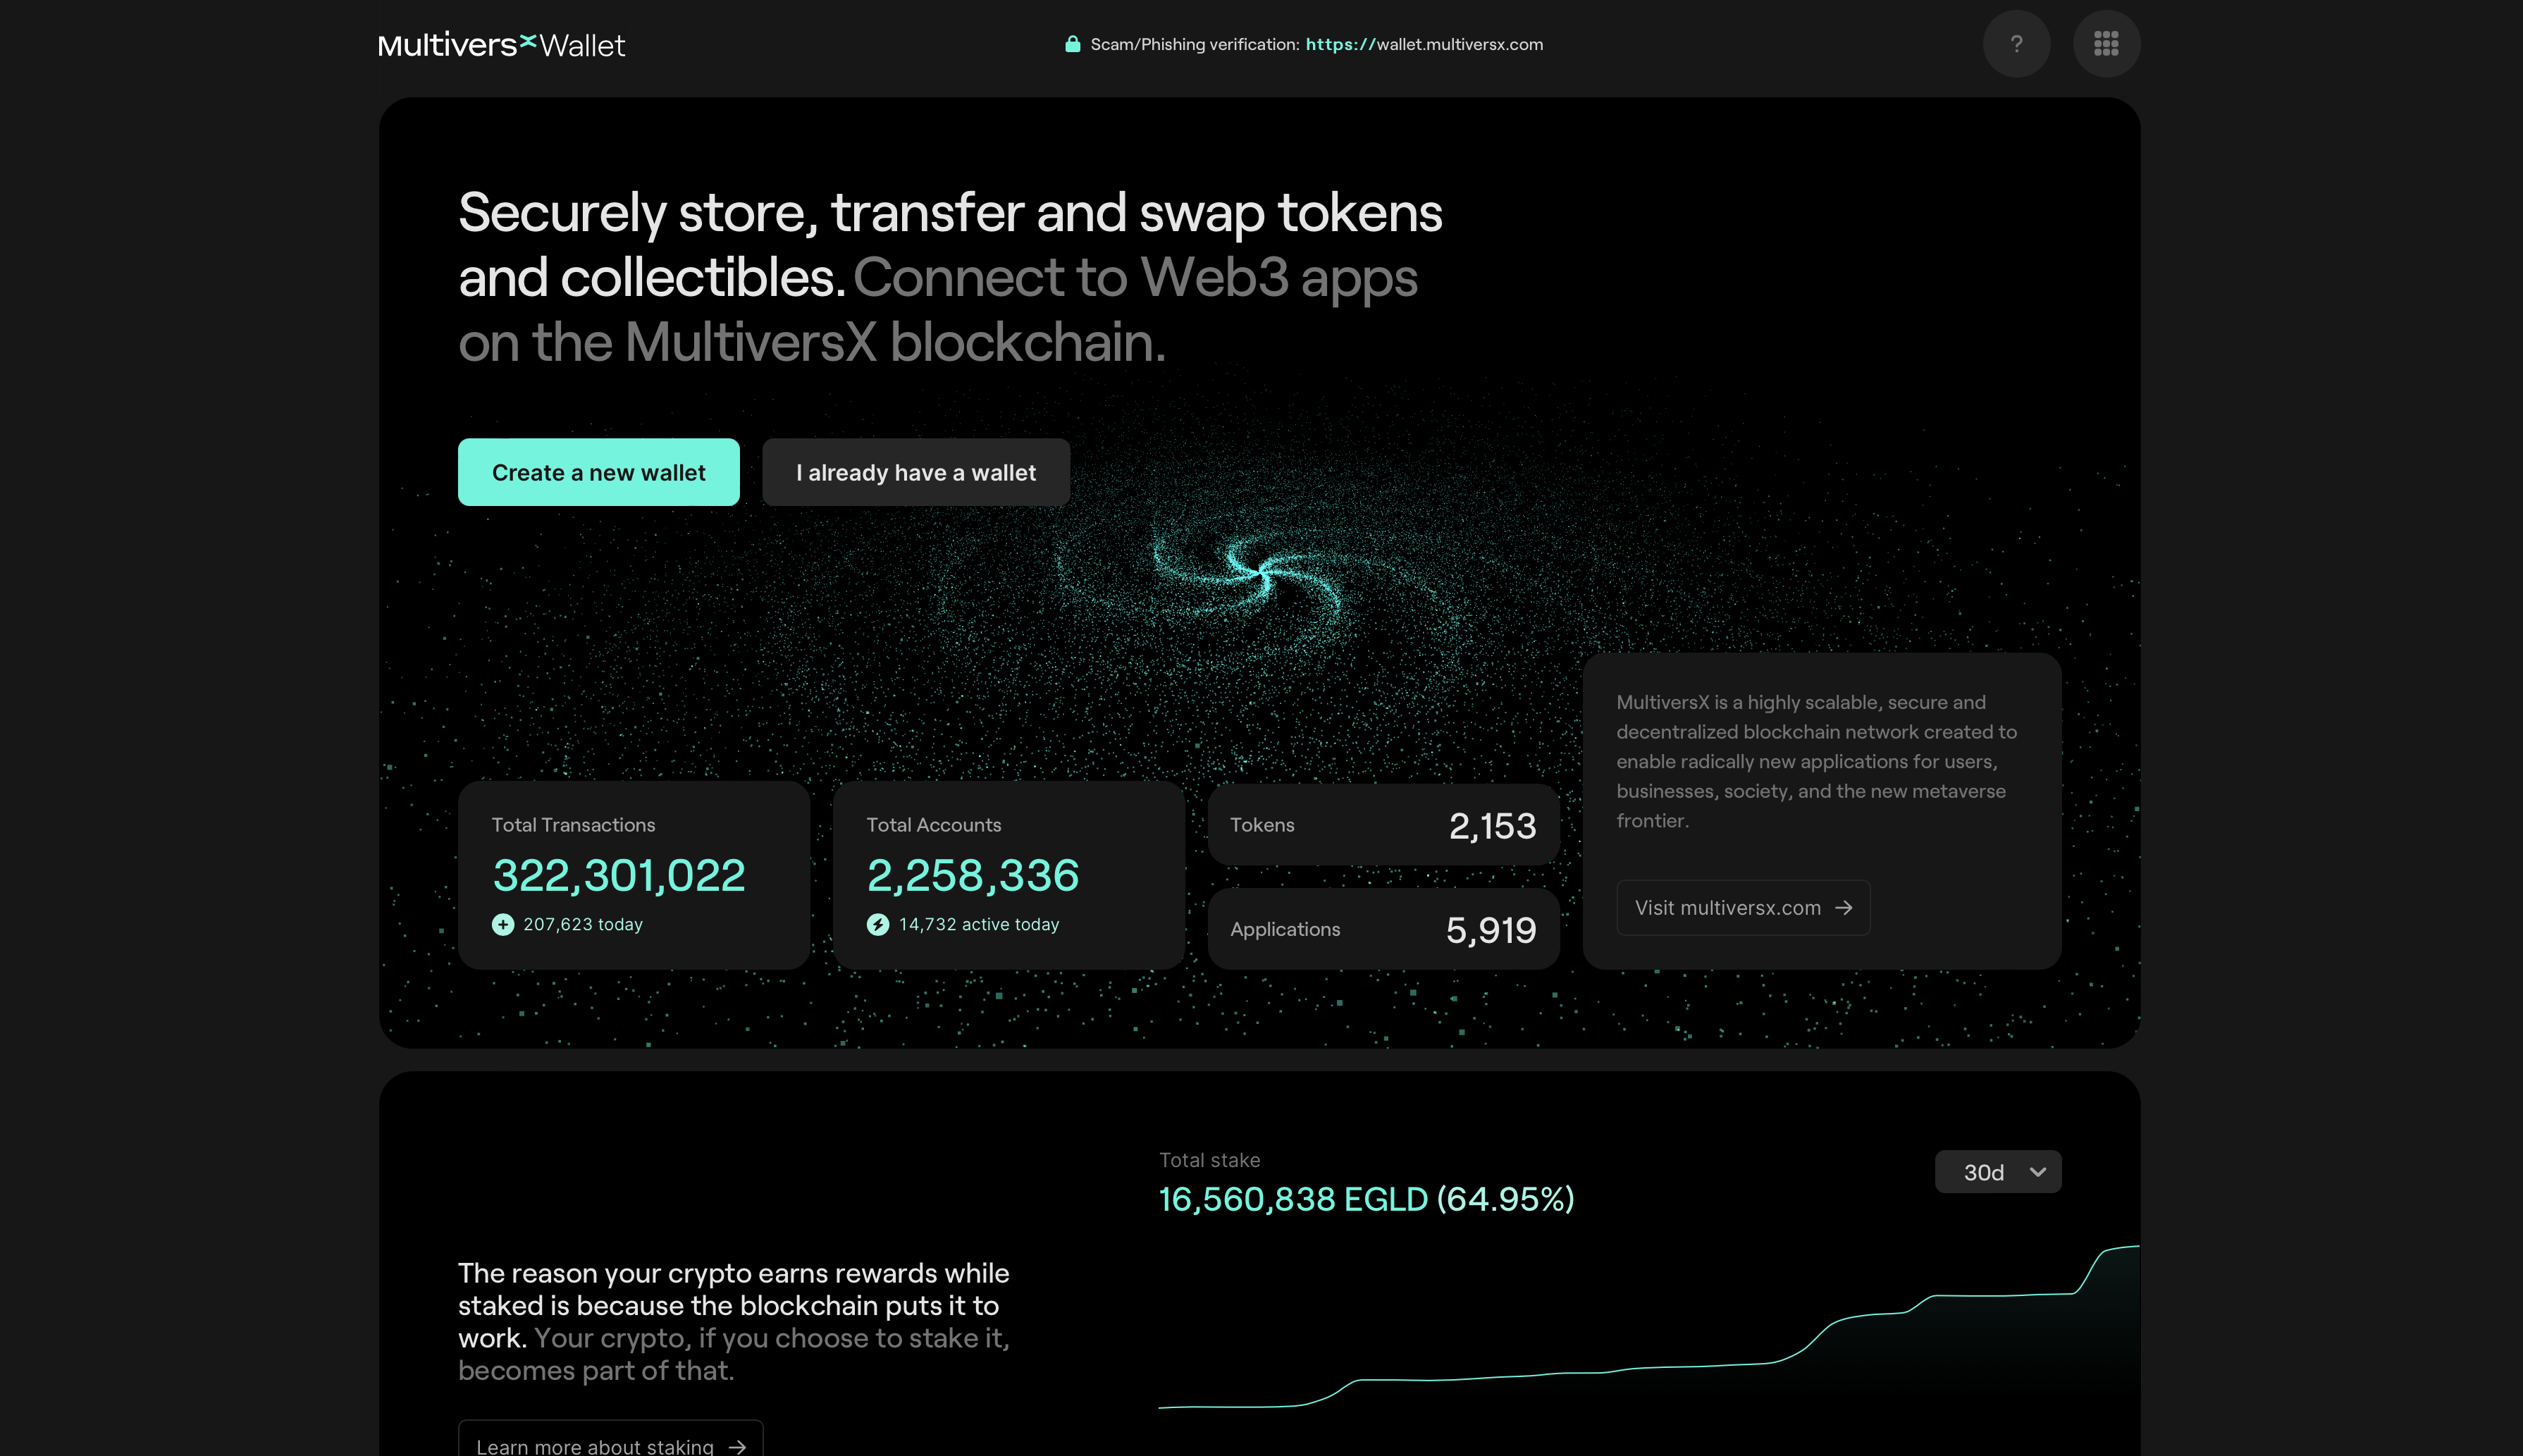Click arrow icon in Learn more about staking
This screenshot has height=1456, width=2523.
click(x=738, y=1446)
